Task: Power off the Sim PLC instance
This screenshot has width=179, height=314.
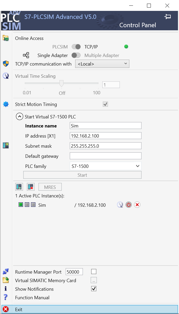Action: pyautogui.click(x=129, y=205)
